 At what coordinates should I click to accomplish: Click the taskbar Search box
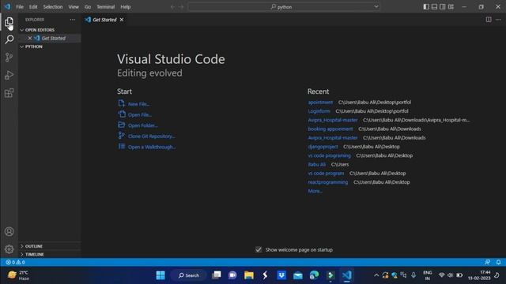click(189, 275)
